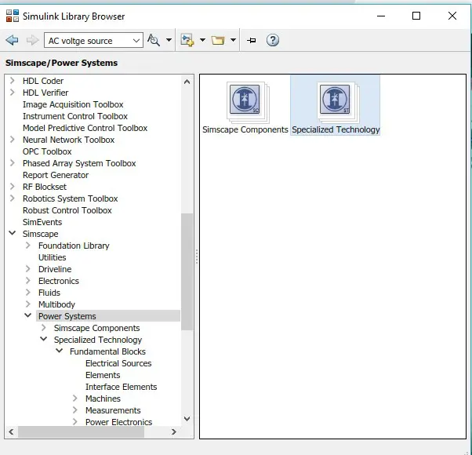Viewport: 472px width, 455px height.
Task: Select Report Generator in tree
Action: coord(56,175)
